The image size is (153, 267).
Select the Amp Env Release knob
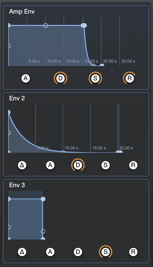129,78
